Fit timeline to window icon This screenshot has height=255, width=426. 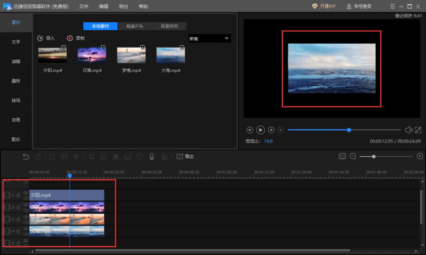click(342, 156)
